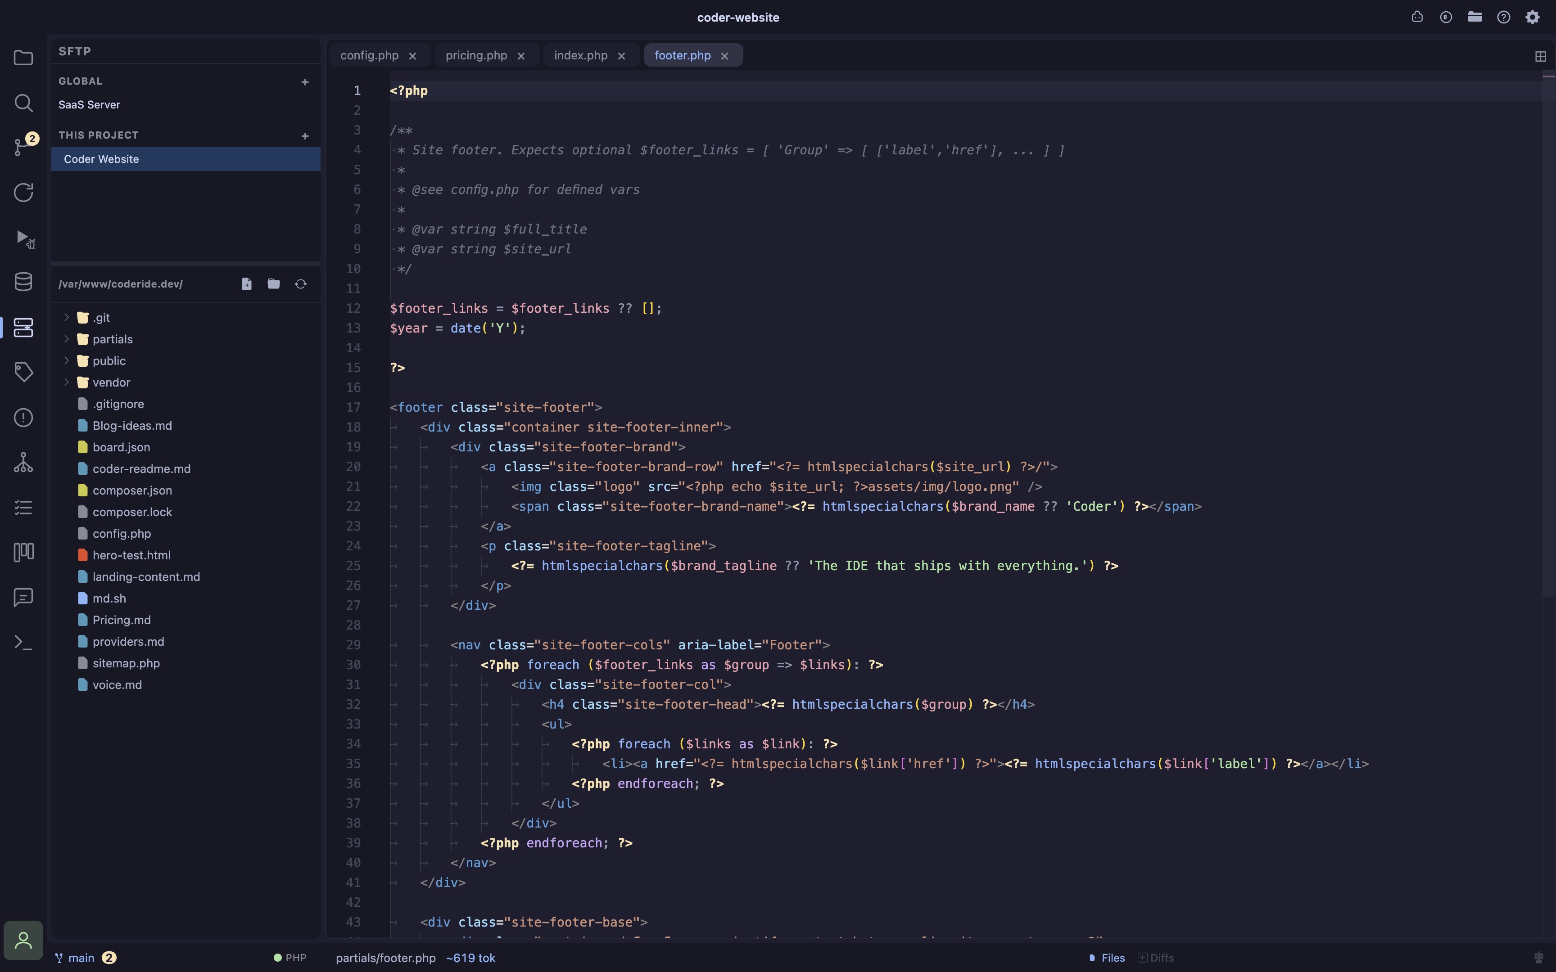This screenshot has width=1556, height=972.
Task: Open the search sidebar icon
Action: click(23, 103)
